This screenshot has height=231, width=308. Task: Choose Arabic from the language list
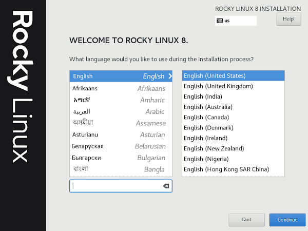pyautogui.click(x=121, y=111)
